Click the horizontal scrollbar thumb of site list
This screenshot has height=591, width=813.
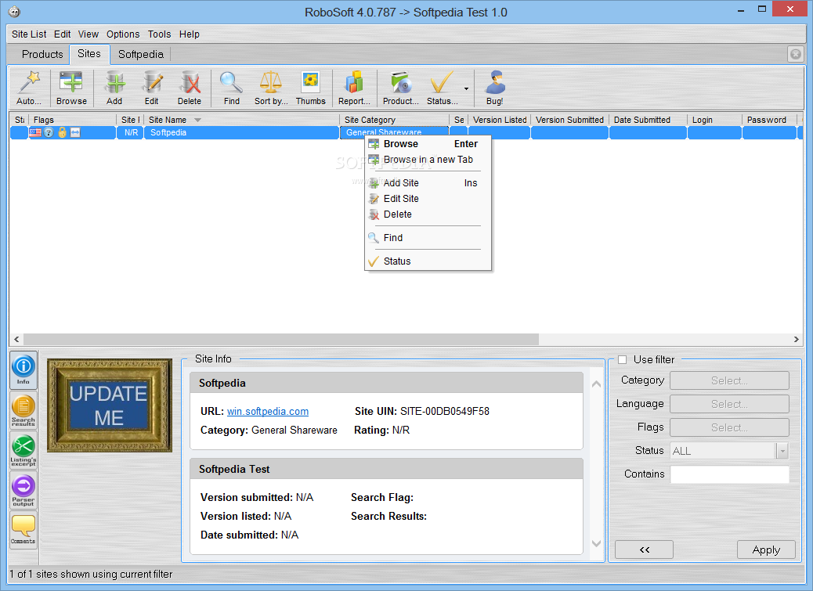click(281, 339)
